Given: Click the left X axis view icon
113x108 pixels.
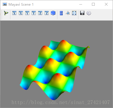Looking at the screenshot, I should (x=14, y=13).
